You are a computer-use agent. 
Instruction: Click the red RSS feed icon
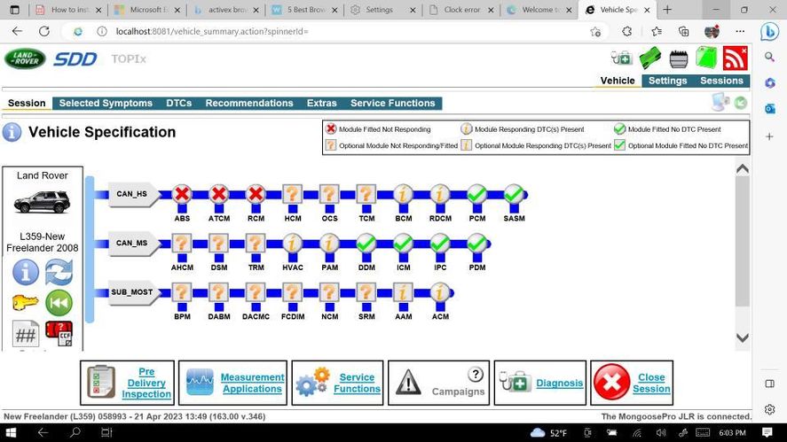coord(735,58)
